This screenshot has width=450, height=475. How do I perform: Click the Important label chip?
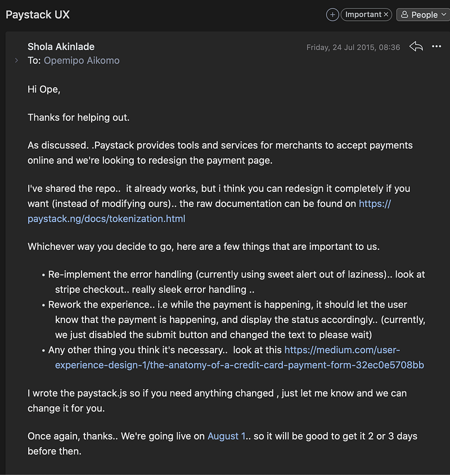[363, 15]
